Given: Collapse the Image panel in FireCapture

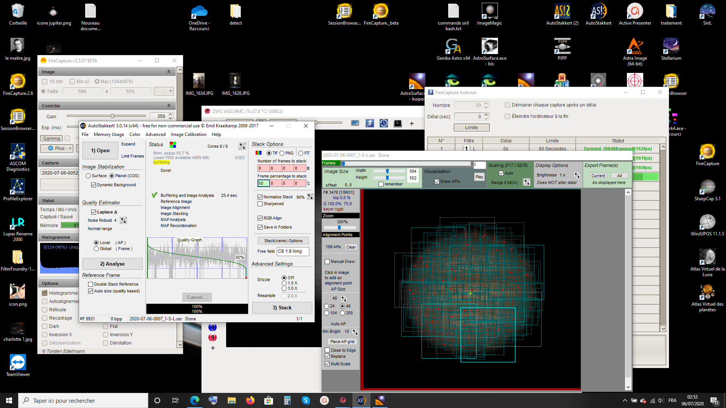Looking at the screenshot, I should click(x=169, y=72).
